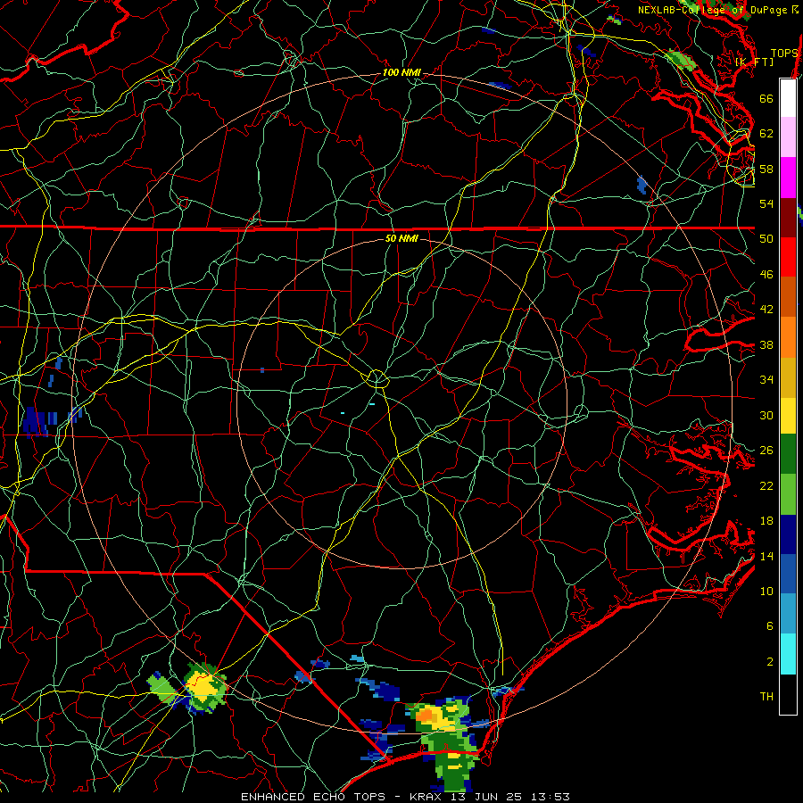
Task: Click the medium blue legend swatch
Action: [788, 574]
